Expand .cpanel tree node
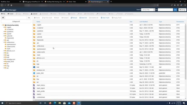This screenshot has height=105, width=187. point(4,34)
